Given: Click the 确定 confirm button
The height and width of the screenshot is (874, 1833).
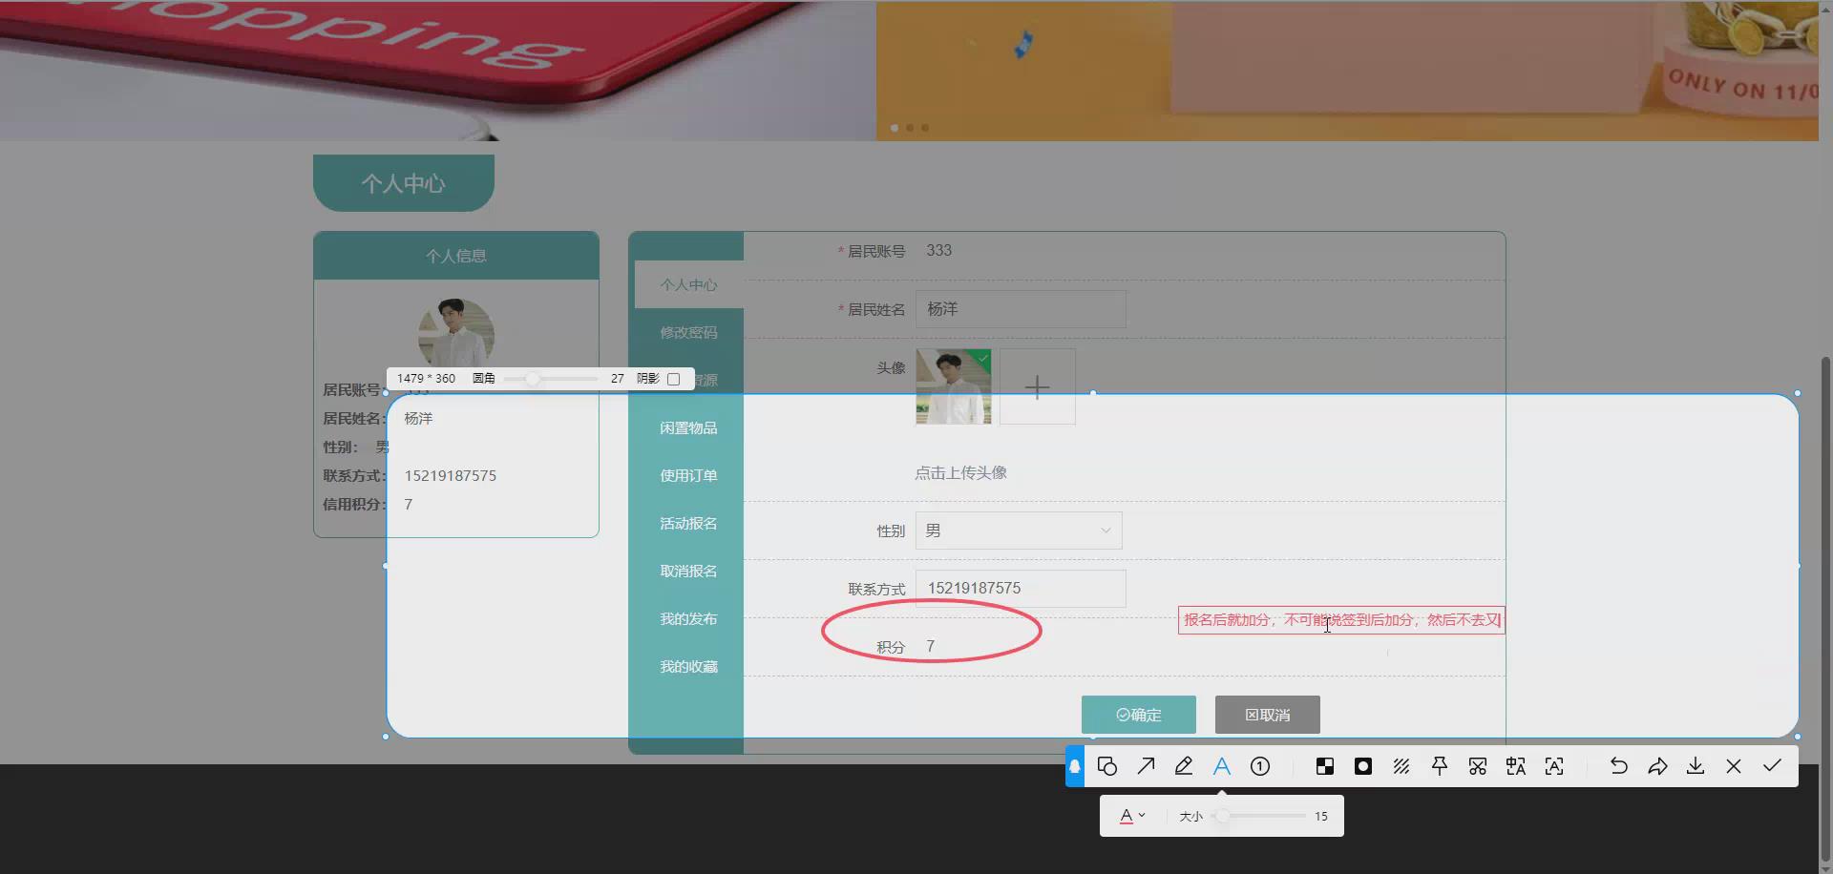Looking at the screenshot, I should click(x=1139, y=715).
